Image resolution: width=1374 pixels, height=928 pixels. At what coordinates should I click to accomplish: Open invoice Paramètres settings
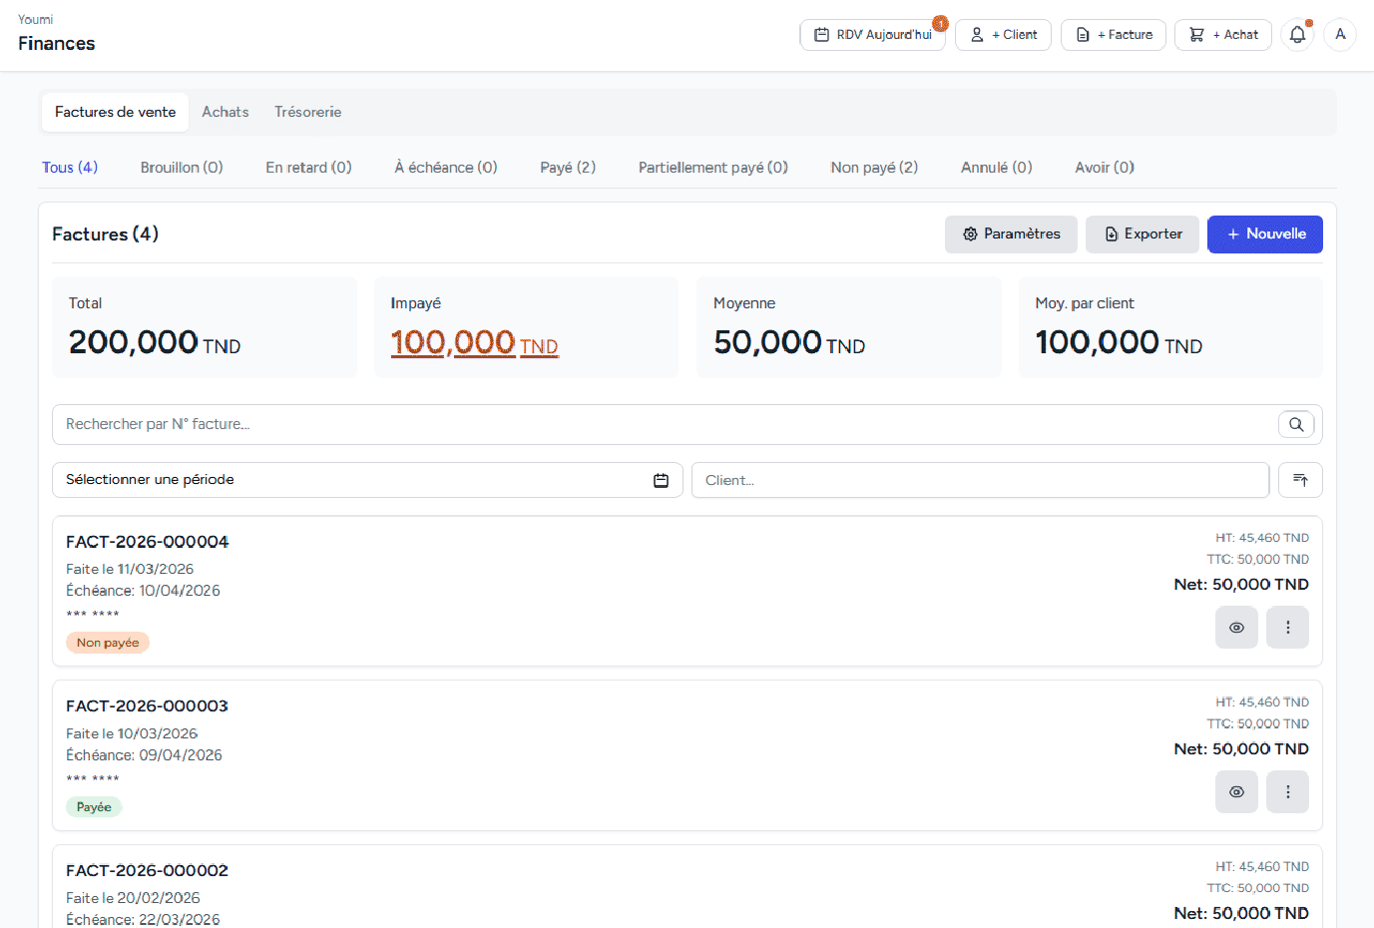tap(1011, 234)
